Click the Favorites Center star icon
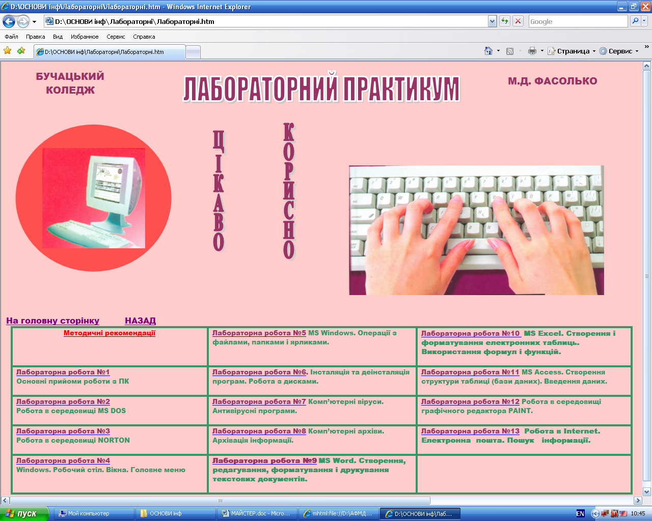 coord(8,51)
